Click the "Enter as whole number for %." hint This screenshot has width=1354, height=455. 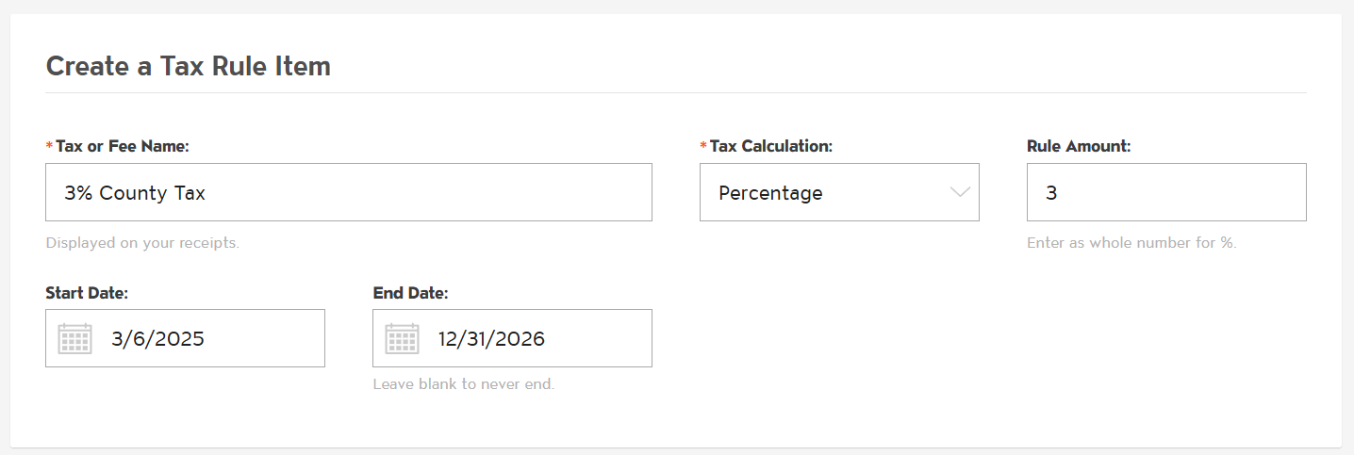(x=1131, y=243)
